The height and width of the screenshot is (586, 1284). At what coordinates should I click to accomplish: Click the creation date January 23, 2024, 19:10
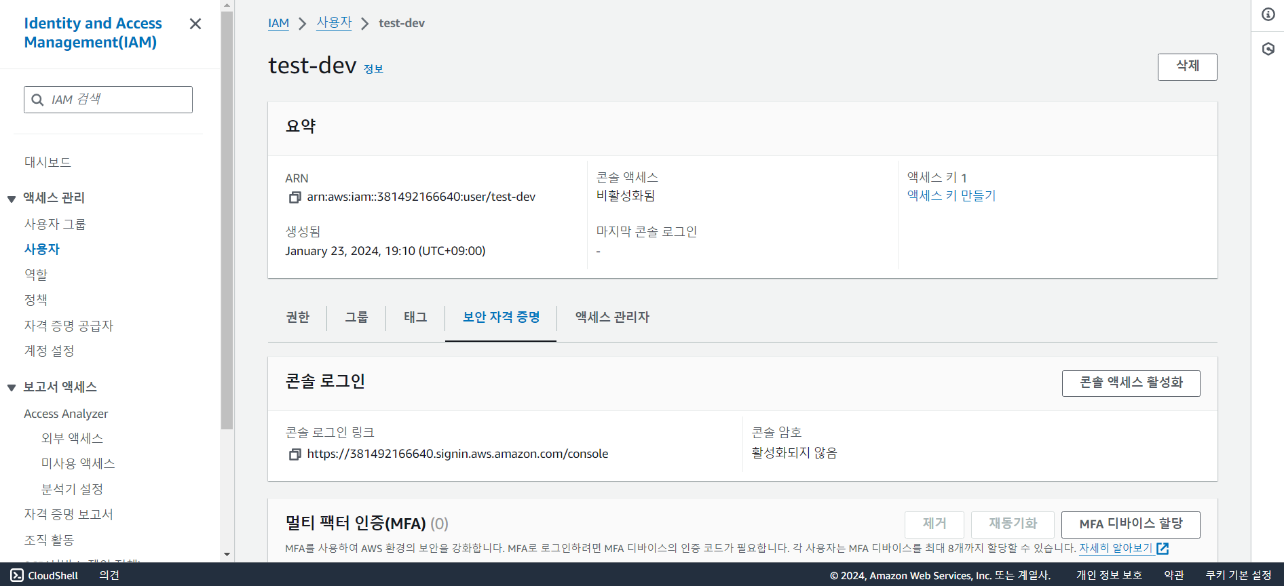point(385,252)
